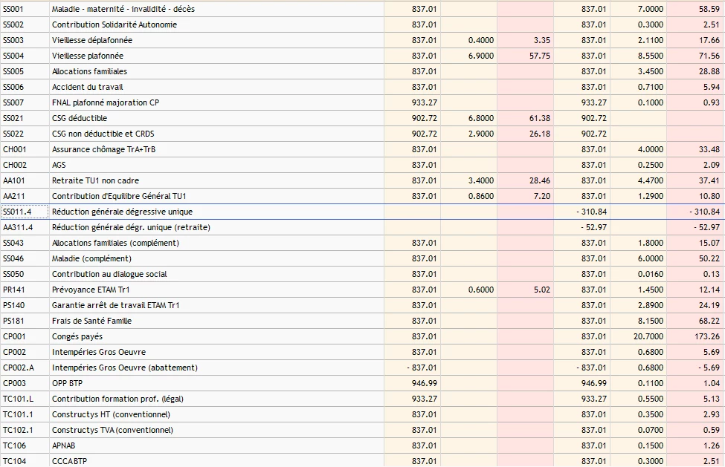Select 'Frais de Santé Famille' label
725x467 pixels.
(x=91, y=321)
